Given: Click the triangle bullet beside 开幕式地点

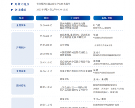Looking at the screenshot, I should [12, 4].
